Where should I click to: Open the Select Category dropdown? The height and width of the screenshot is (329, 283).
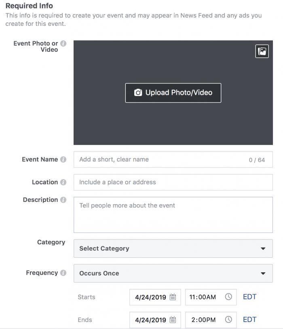[x=173, y=248]
